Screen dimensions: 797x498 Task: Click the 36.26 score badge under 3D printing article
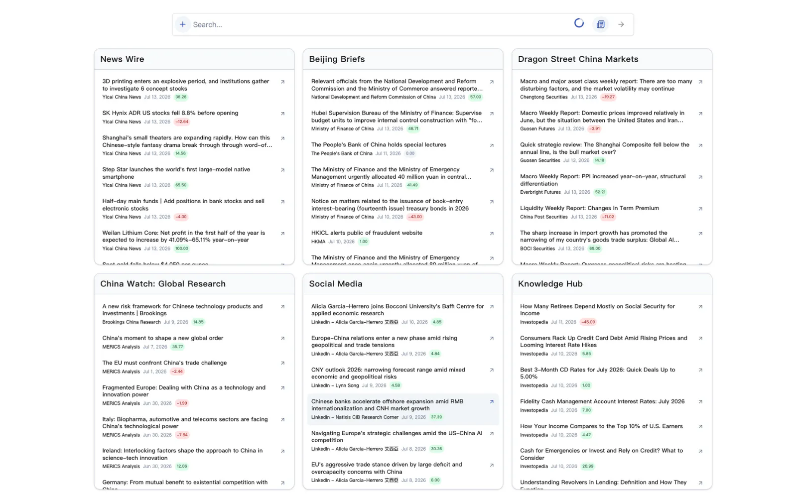(181, 97)
